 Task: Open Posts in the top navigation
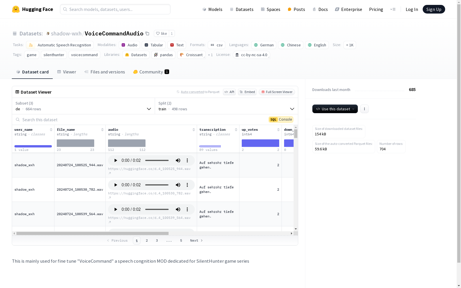click(296, 9)
